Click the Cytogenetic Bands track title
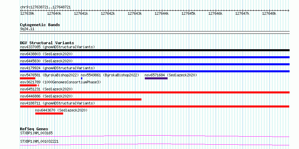The image size is (299, 149). (40, 25)
